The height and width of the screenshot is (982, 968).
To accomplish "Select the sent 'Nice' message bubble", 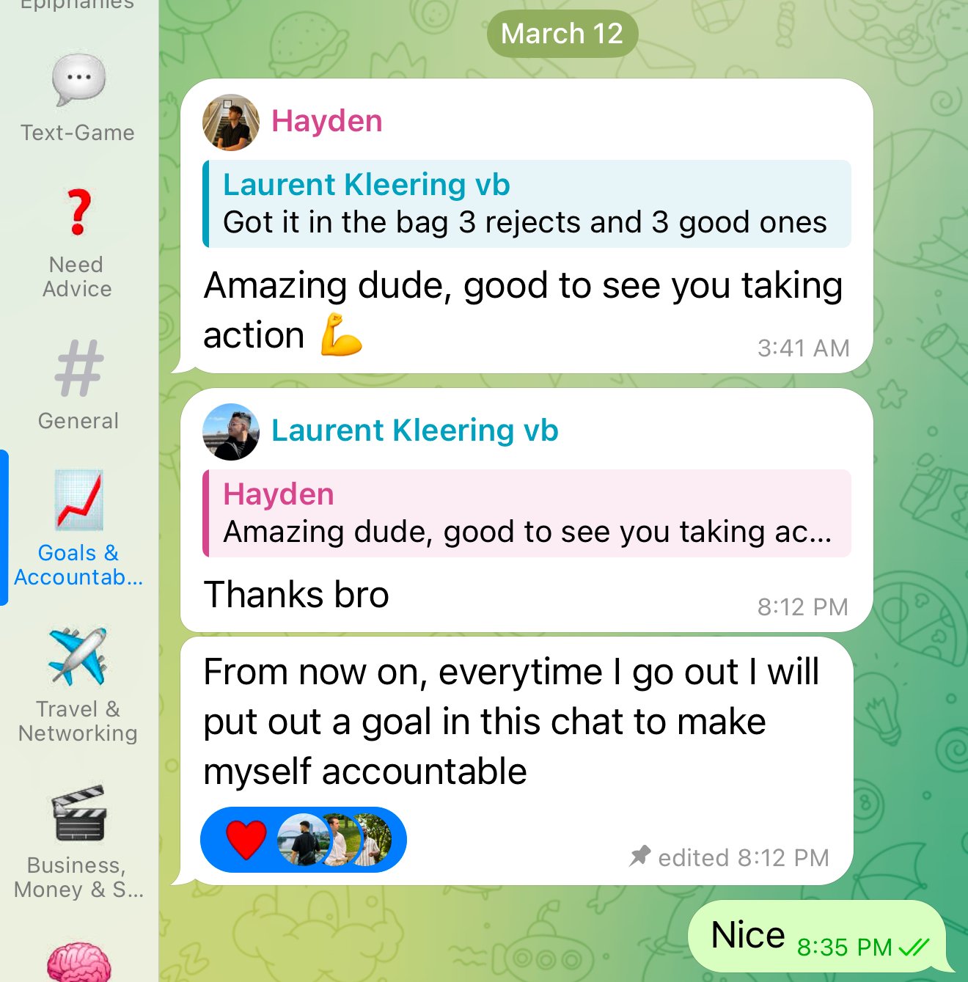I will pos(817,937).
